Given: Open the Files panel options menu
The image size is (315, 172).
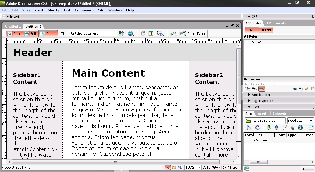Looking at the screenshot, I should (x=312, y=107).
